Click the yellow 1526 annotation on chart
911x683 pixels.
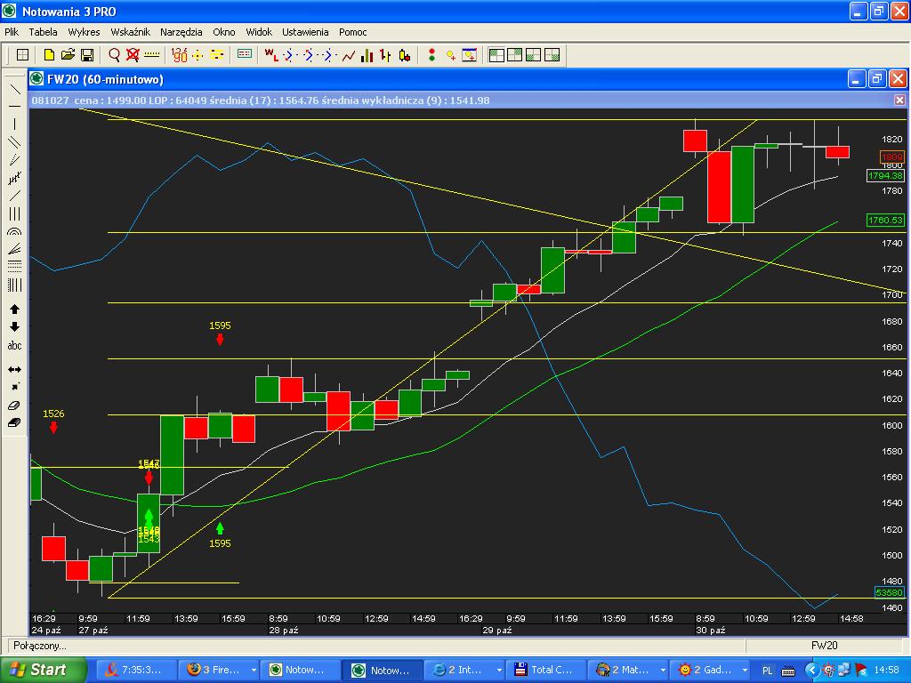tap(53, 414)
